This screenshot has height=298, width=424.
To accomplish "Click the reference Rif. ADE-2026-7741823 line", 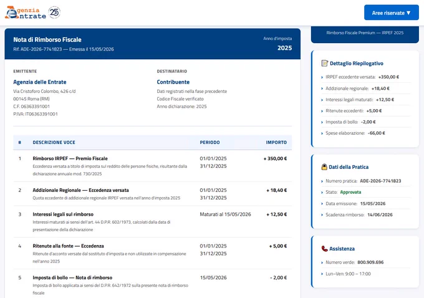I will tap(64, 49).
